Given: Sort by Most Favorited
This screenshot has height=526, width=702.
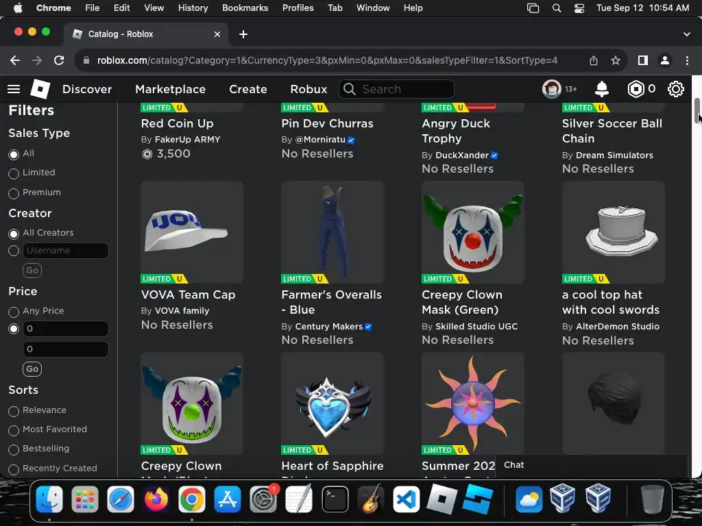Looking at the screenshot, I should click(14, 430).
